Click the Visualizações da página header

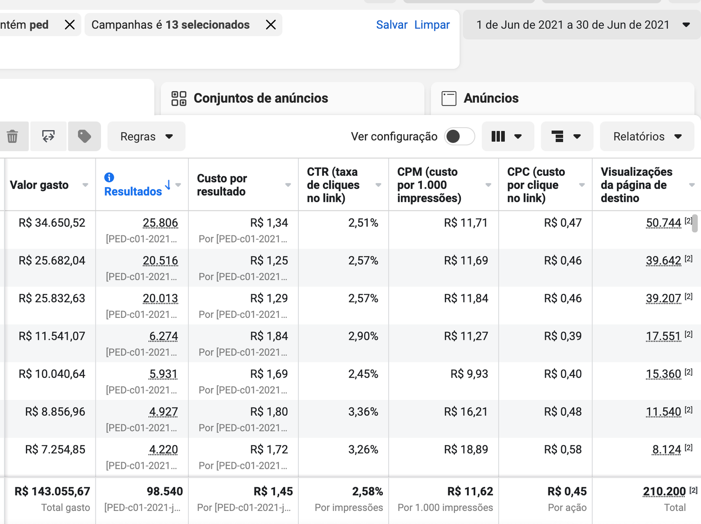pyautogui.click(x=636, y=185)
